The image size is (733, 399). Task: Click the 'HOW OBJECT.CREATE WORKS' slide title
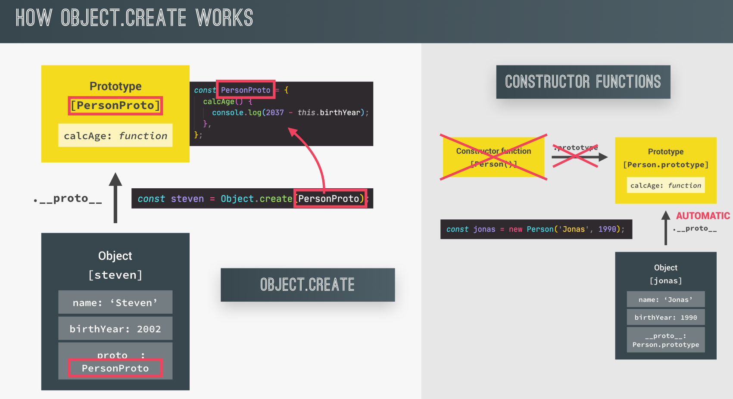(x=134, y=18)
